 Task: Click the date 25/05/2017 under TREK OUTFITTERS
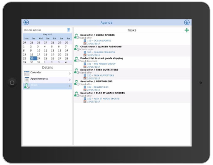pos(94,79)
